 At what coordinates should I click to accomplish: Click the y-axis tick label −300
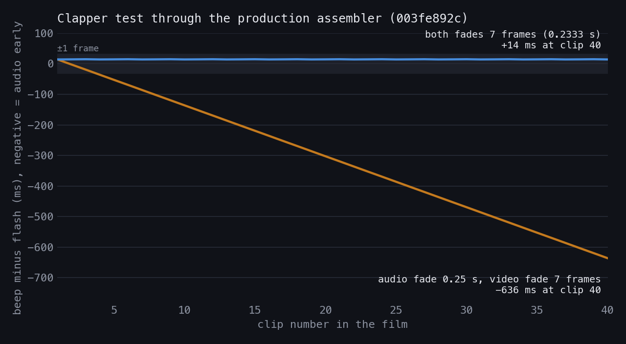click(x=41, y=155)
